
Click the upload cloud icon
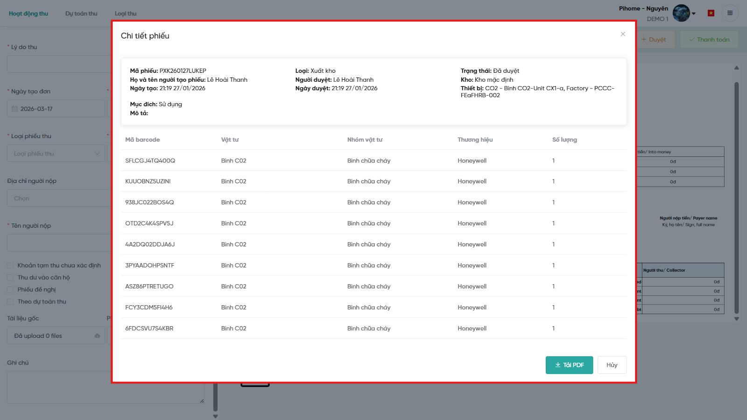point(97,336)
